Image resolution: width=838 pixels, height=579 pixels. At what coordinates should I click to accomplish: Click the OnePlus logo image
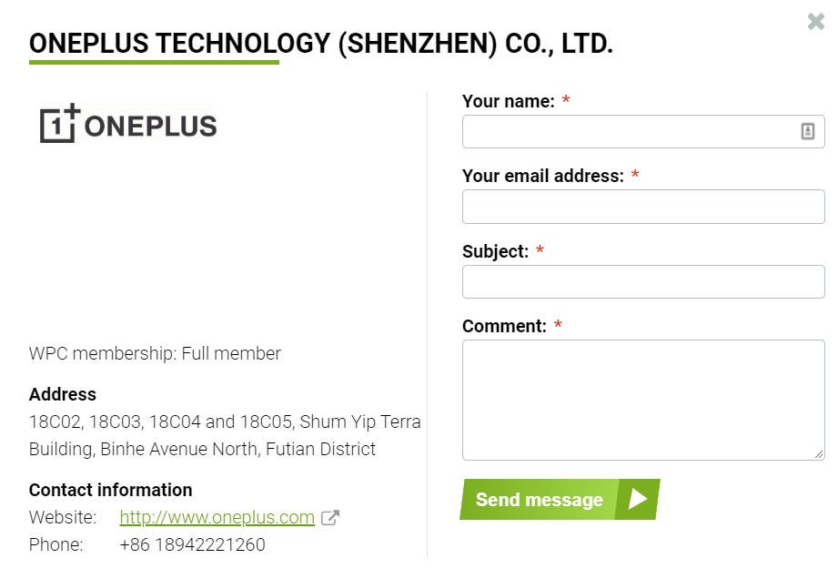(128, 125)
